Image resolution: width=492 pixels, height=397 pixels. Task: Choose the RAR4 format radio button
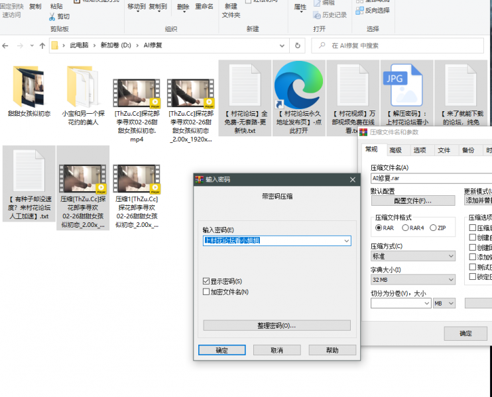tap(405, 228)
